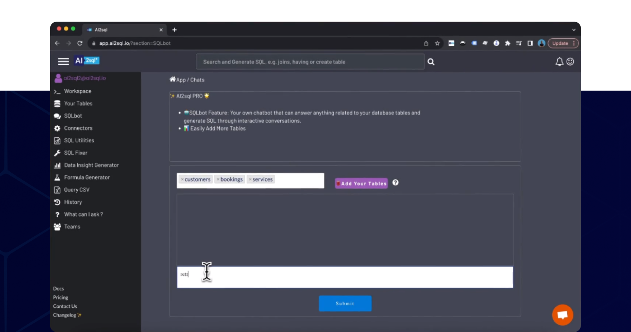Image resolution: width=631 pixels, height=332 pixels.
Task: Remove the bookings table tag
Action: tap(218, 179)
